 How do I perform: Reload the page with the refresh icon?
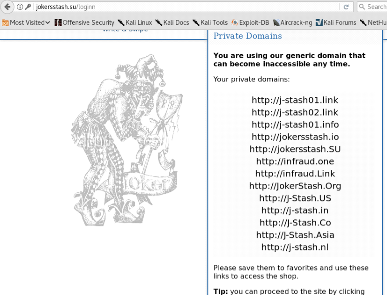click(x=346, y=7)
